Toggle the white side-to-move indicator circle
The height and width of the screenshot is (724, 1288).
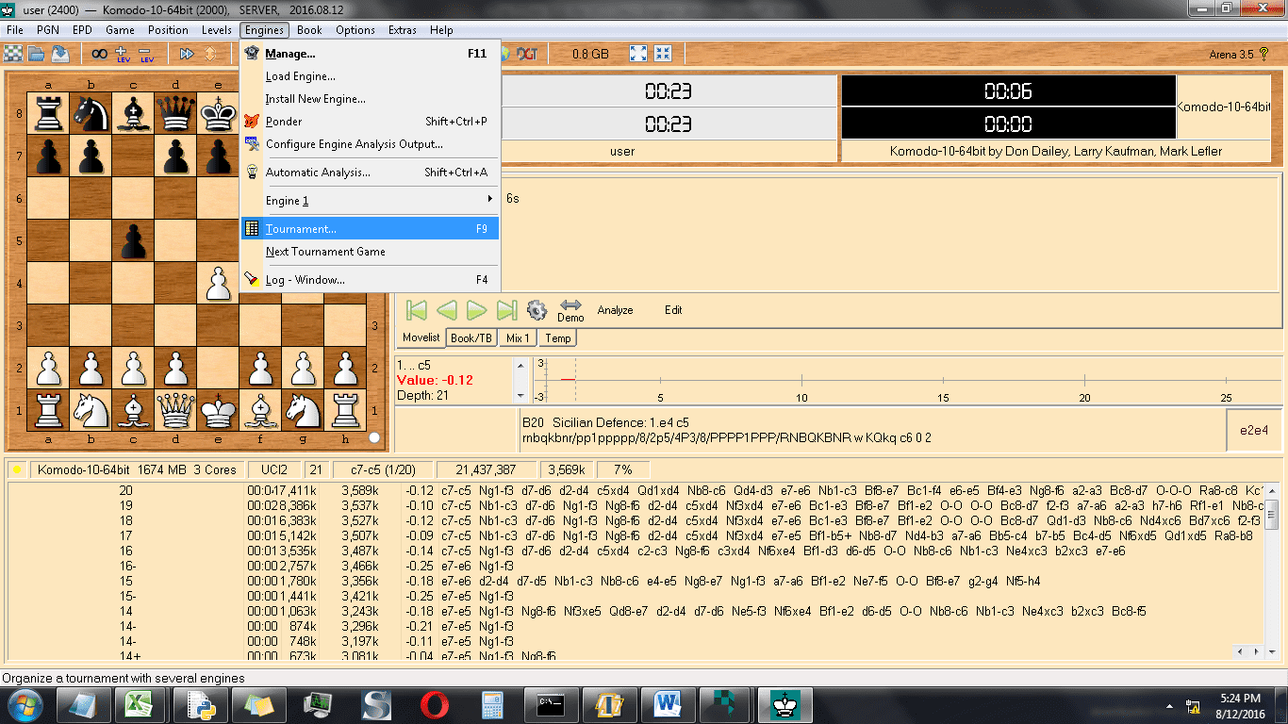[x=375, y=437]
